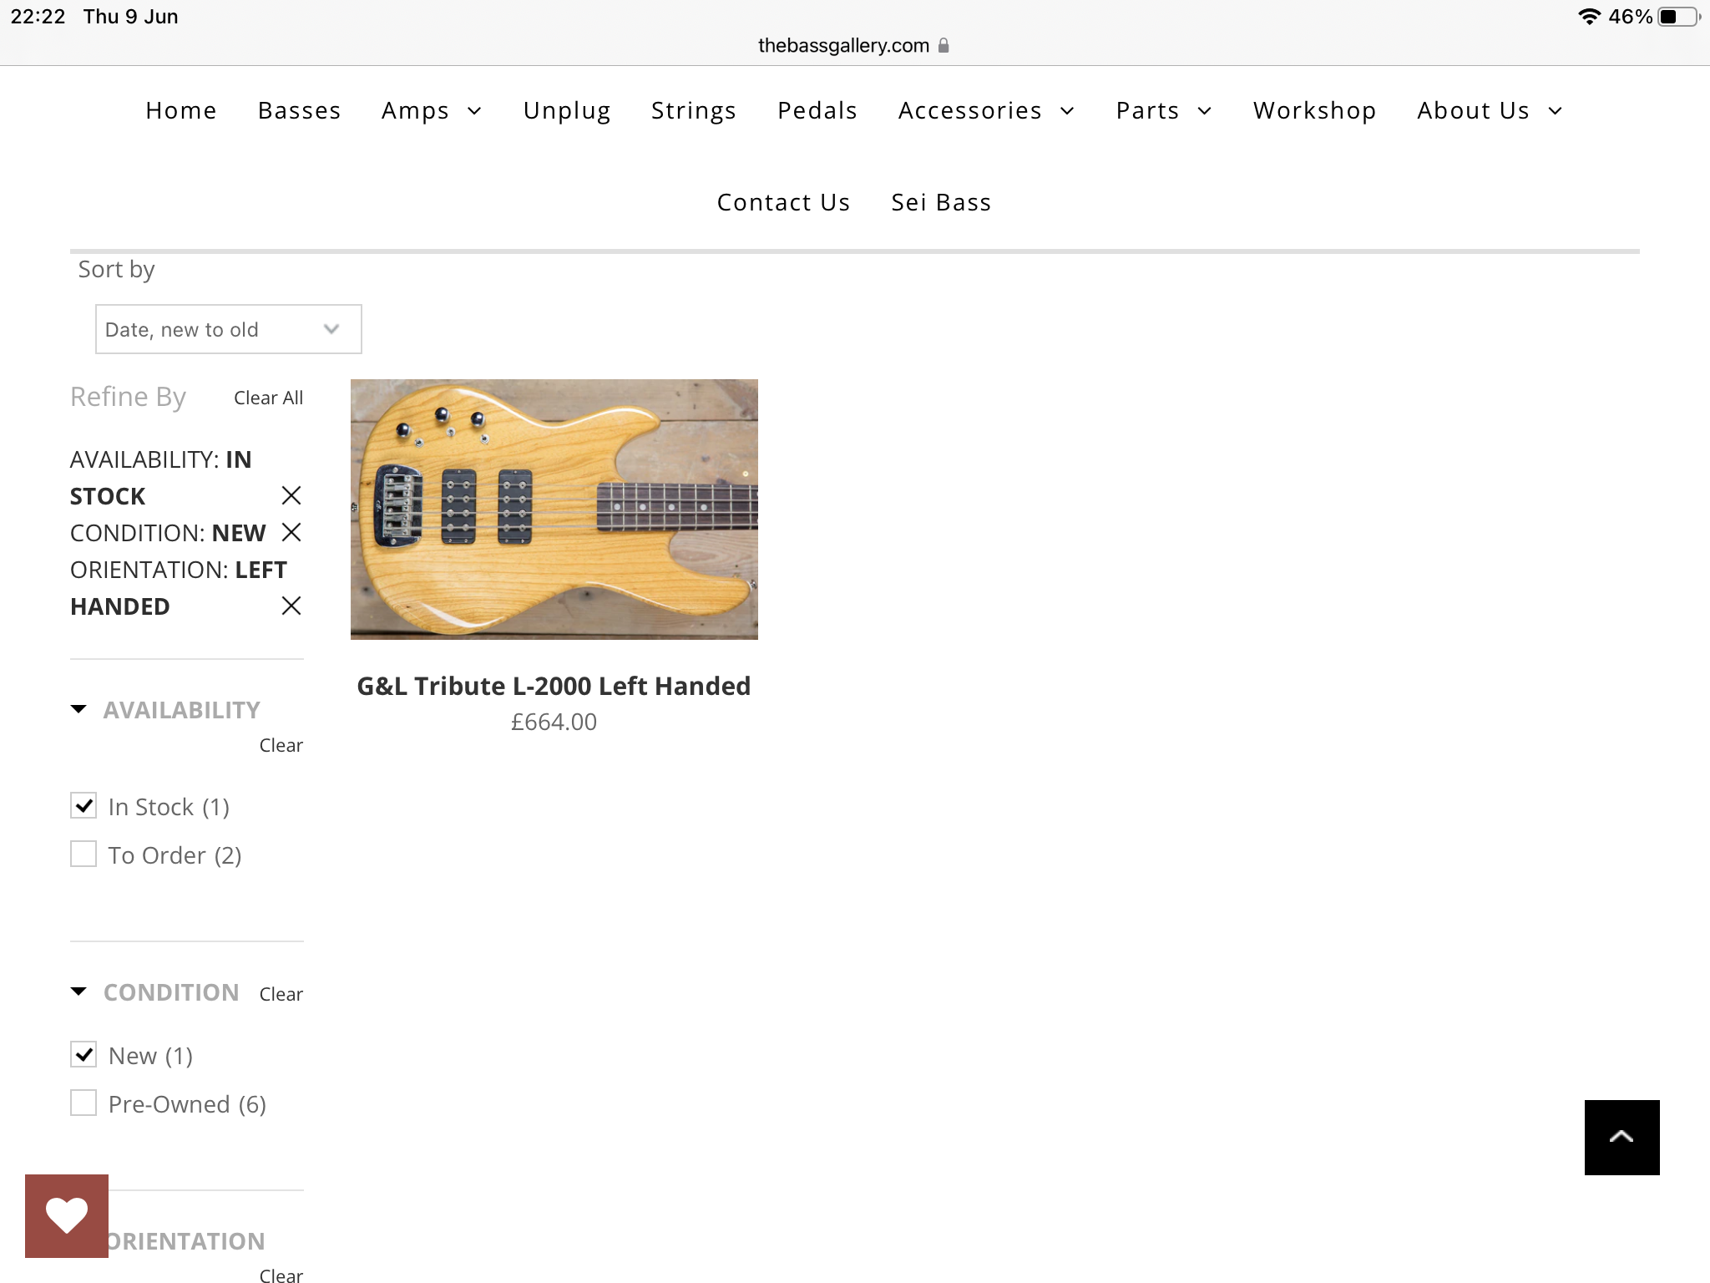Tap the thebassgallery.com address bar
This screenshot has height=1283, width=1710.
tap(844, 45)
